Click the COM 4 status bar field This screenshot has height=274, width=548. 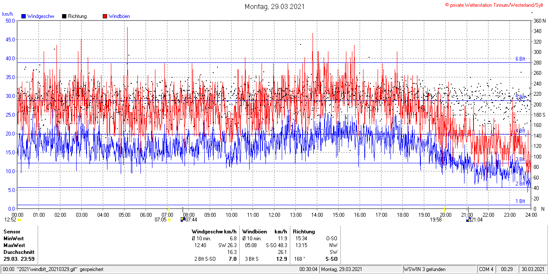pyautogui.click(x=486, y=269)
